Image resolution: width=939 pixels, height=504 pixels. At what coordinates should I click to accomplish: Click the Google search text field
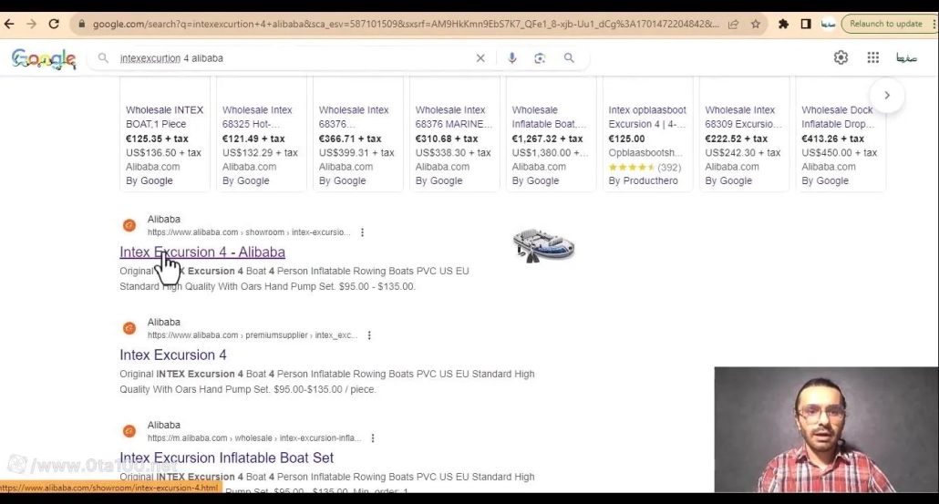coord(292,58)
